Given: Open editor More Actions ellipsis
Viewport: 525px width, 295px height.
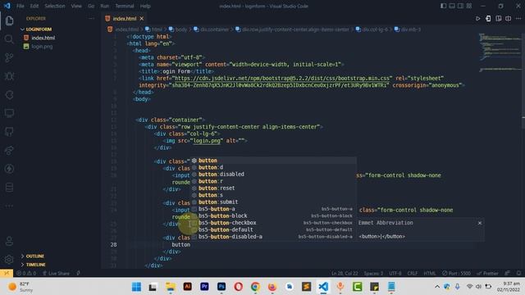Looking at the screenshot, I should point(518,19).
